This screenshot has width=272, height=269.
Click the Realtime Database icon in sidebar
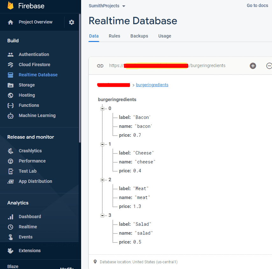[x=10, y=75]
